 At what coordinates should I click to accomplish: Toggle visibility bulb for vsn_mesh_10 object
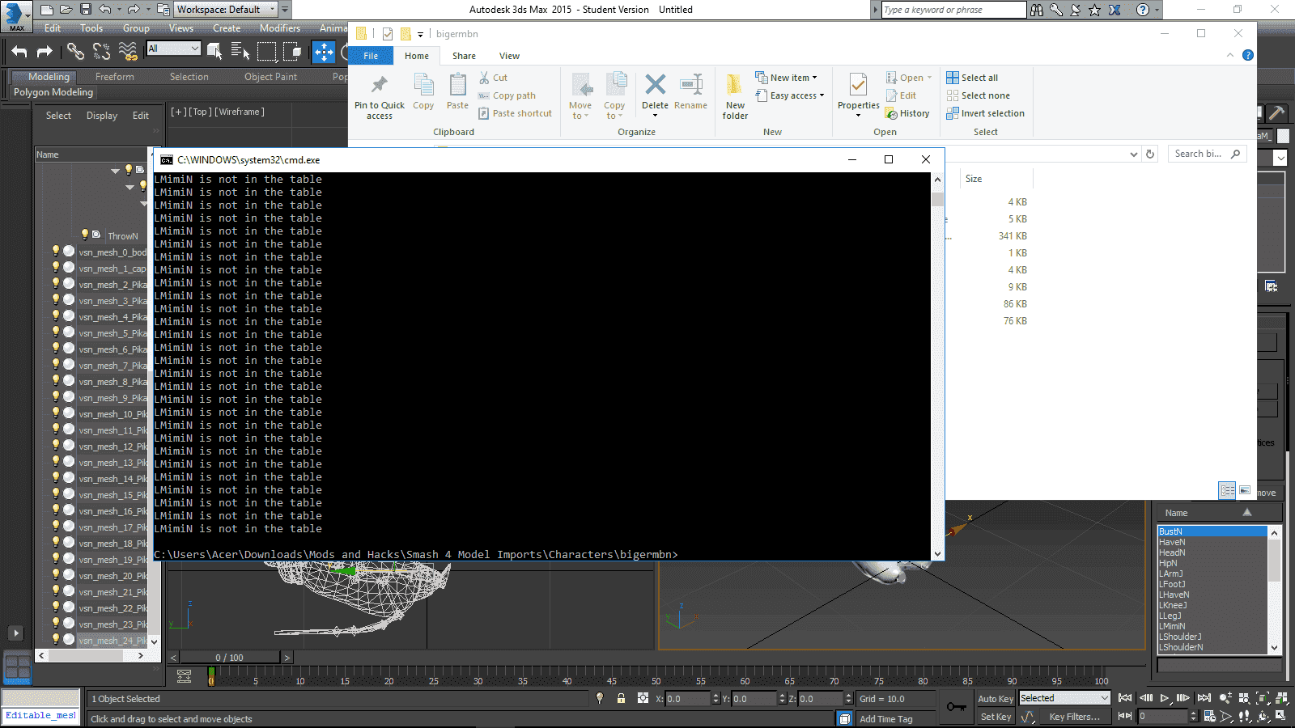pos(56,413)
